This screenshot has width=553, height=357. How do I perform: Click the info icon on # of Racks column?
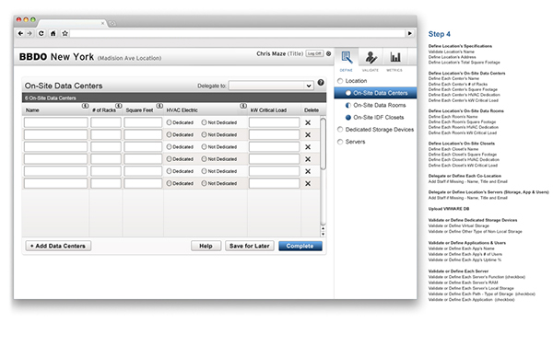tap(119, 106)
